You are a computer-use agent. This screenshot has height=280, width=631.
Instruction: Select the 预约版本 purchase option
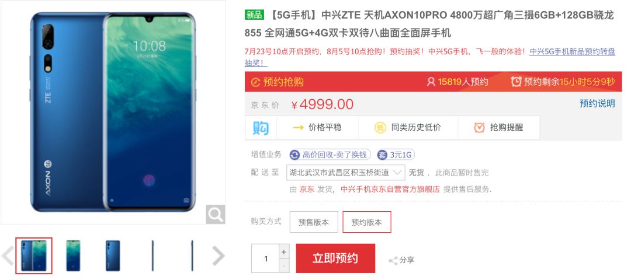coord(366,222)
